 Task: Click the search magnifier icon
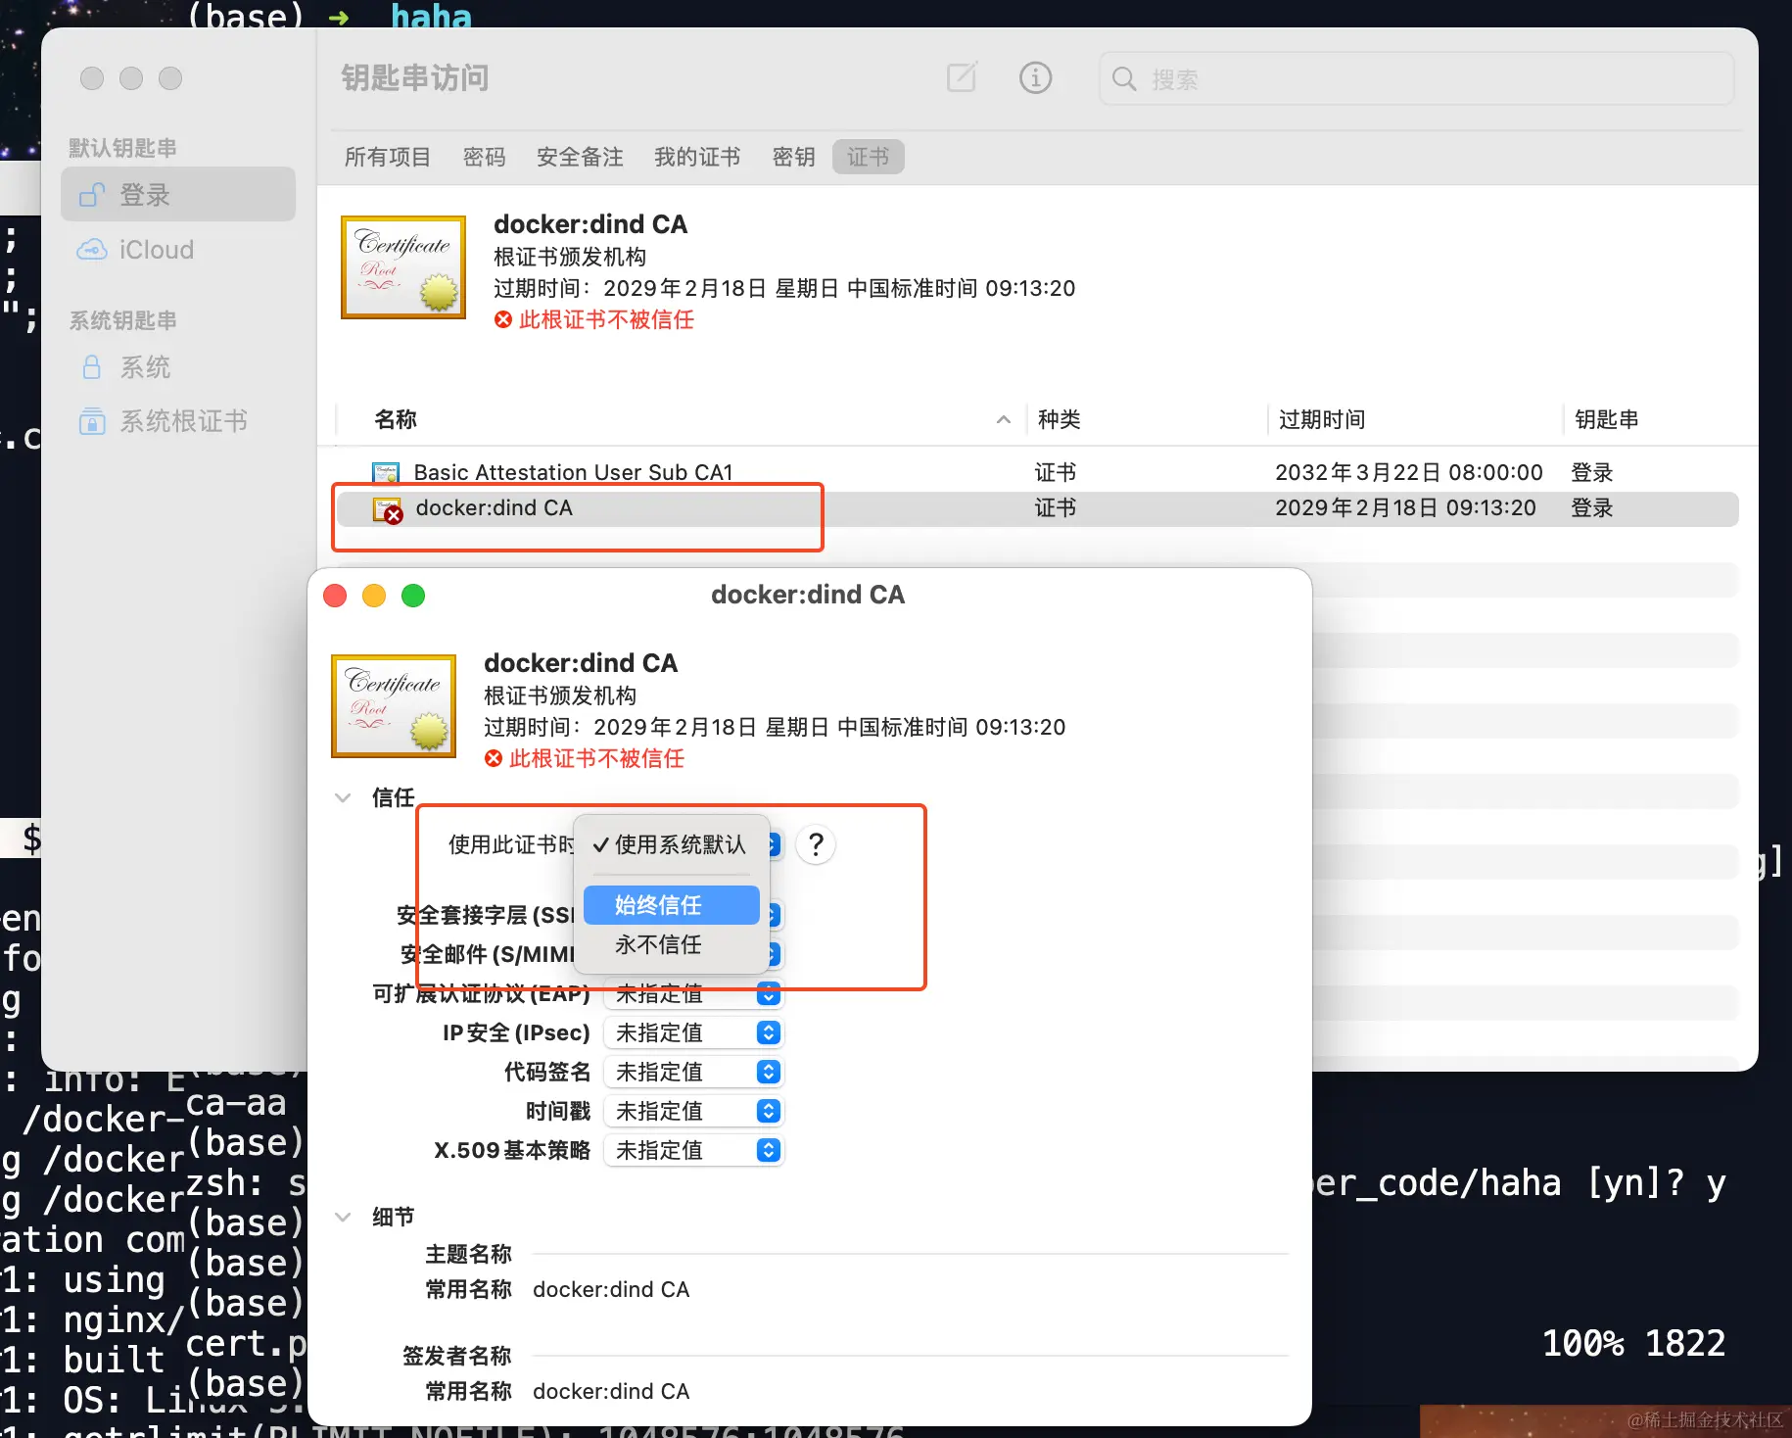(x=1124, y=79)
